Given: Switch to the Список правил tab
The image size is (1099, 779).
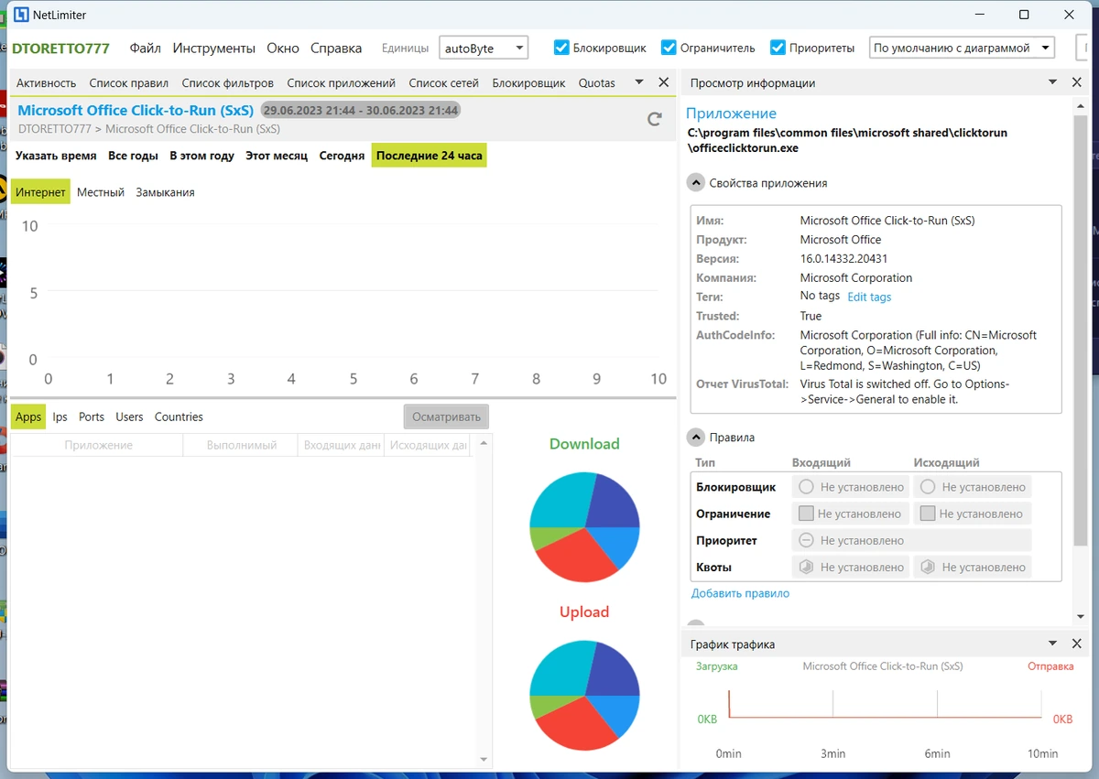Looking at the screenshot, I should (x=129, y=82).
